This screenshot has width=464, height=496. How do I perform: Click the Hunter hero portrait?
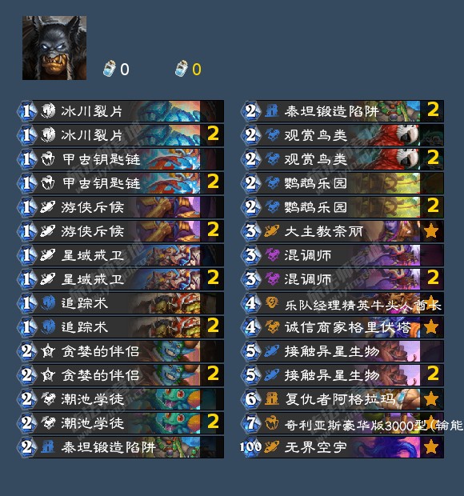click(54, 48)
